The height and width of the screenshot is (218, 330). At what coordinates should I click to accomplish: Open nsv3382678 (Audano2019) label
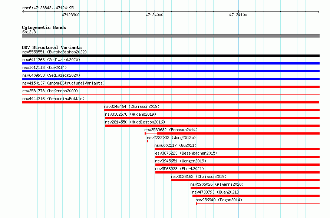click(131, 114)
